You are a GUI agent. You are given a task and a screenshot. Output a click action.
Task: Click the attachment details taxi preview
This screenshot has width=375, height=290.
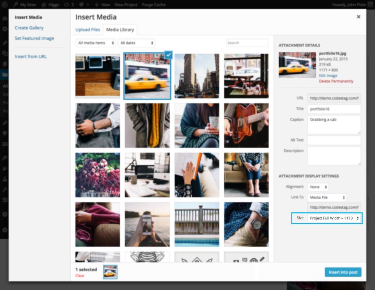pyautogui.click(x=297, y=65)
